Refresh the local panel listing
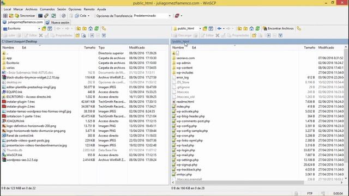 97,29
